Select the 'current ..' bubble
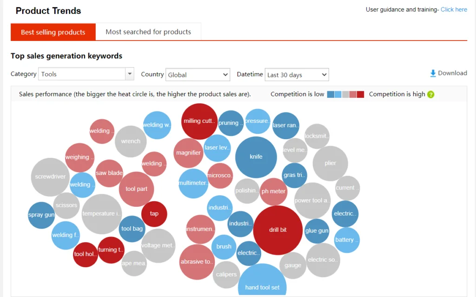Screen dimensions: 476x297 [347, 188]
